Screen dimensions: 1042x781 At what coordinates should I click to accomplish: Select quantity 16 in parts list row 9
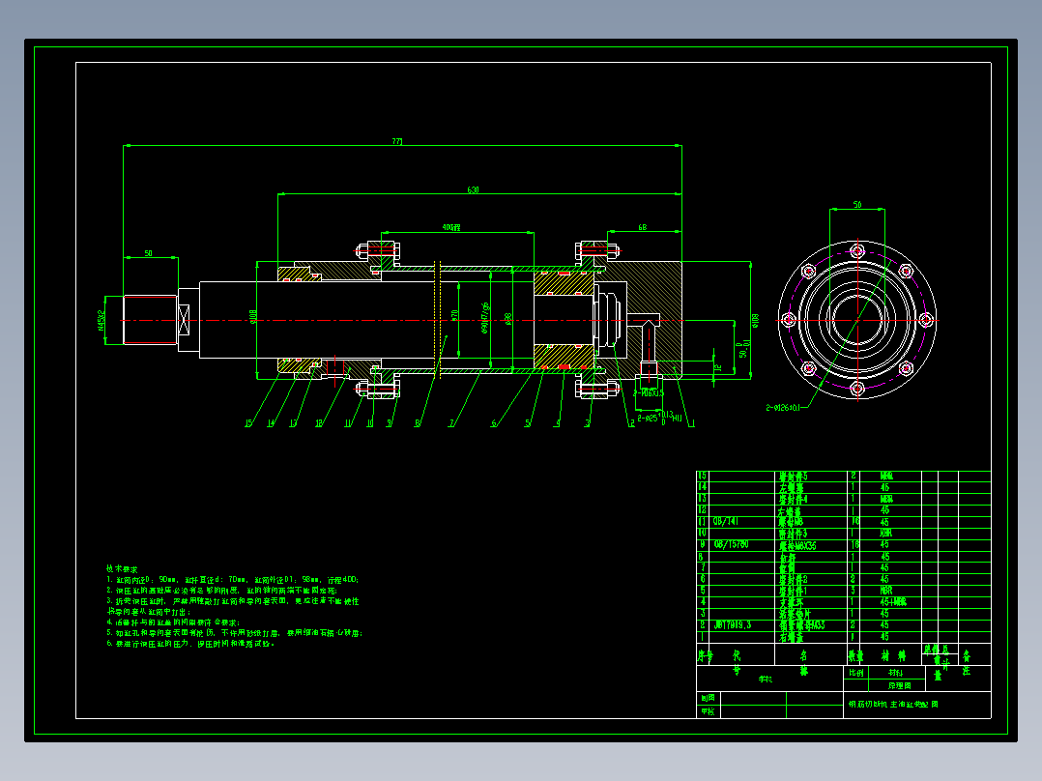[x=854, y=544]
